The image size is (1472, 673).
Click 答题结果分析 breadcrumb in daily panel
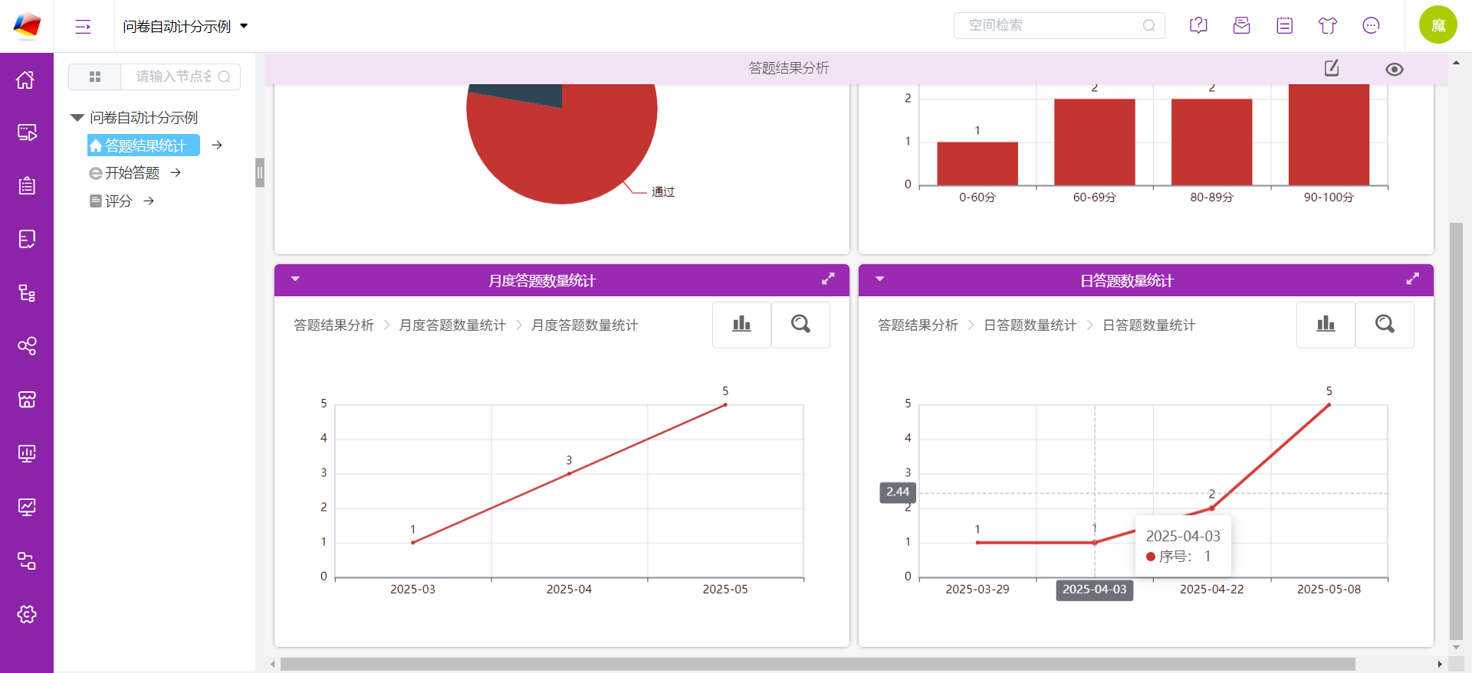[918, 325]
